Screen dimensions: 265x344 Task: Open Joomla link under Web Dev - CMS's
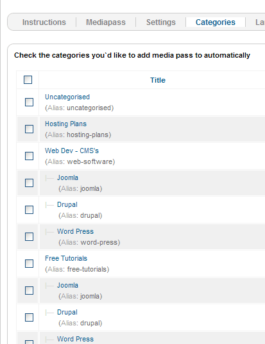[x=67, y=177]
